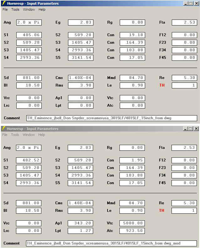Click Atc field 0.00 in top window
Viewport: 200px width, 248px height.
tap(132, 105)
